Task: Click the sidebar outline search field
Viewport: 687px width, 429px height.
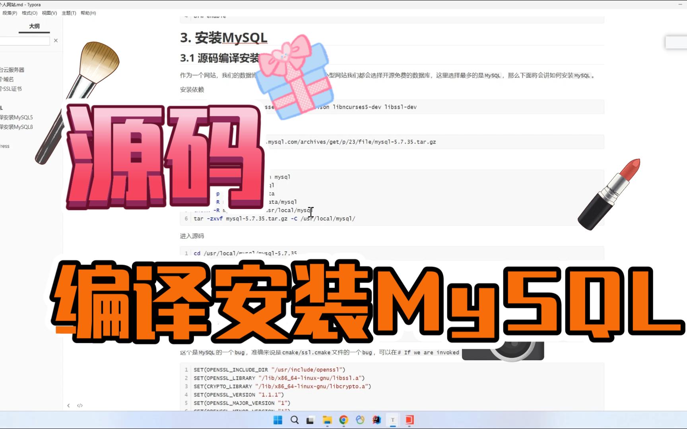Action: (25, 41)
